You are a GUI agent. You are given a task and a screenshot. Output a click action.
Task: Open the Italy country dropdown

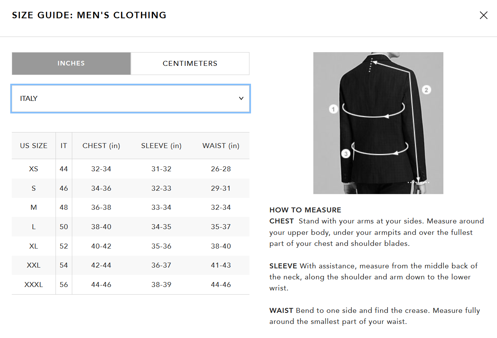click(131, 99)
